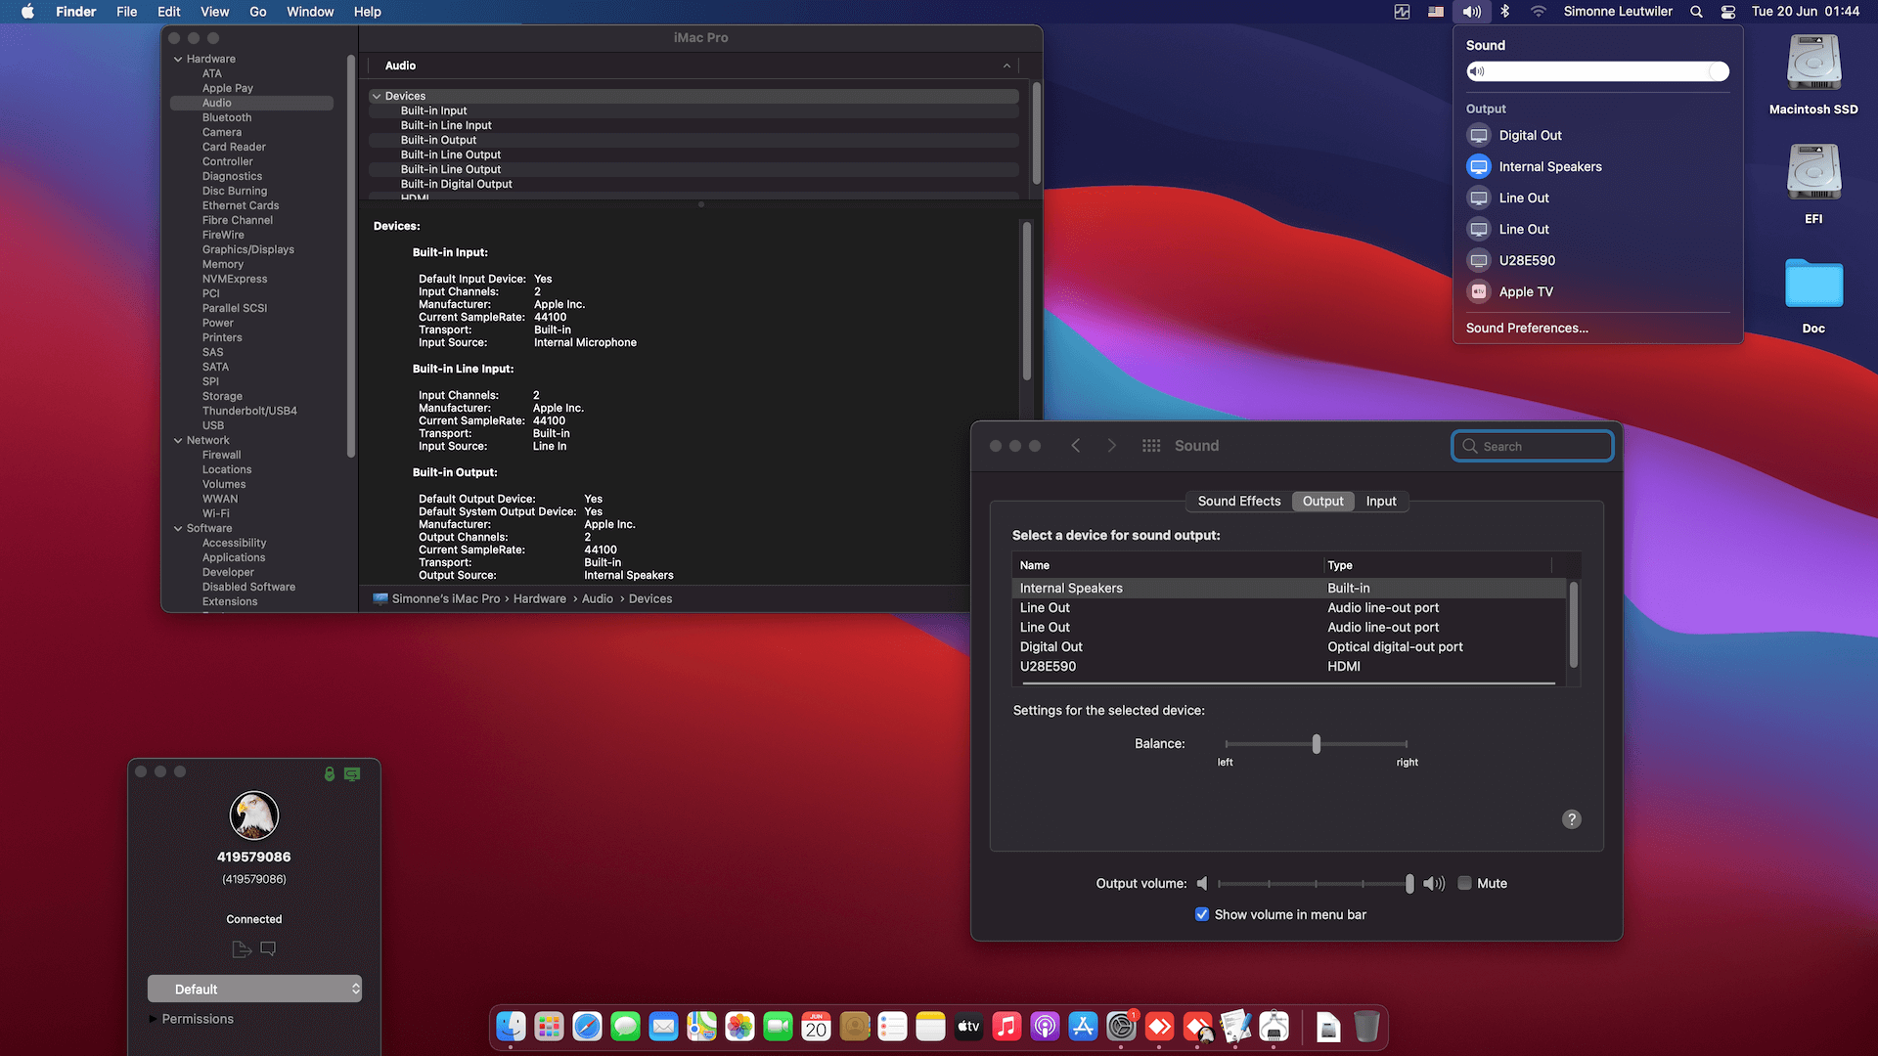Click the Output volume slider in Sound preferences
1878x1056 pixels.
1315,883
